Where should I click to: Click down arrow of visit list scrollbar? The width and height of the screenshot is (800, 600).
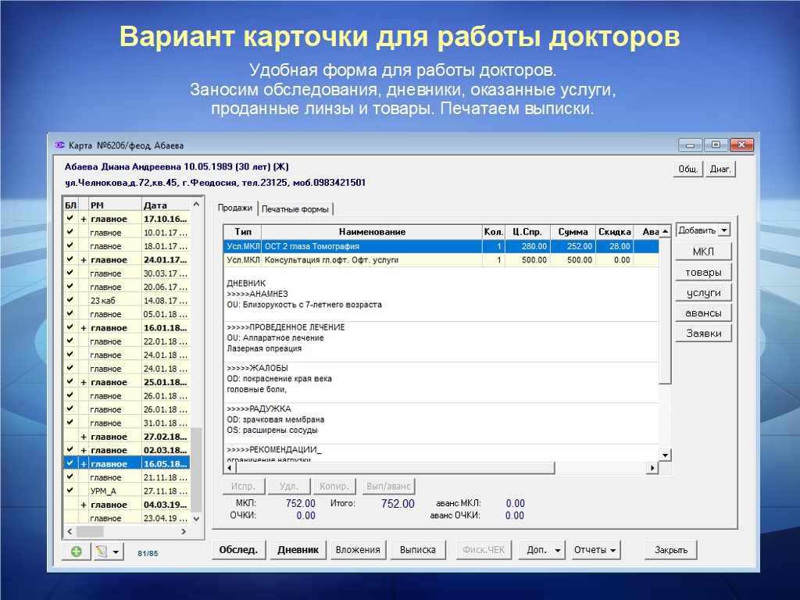196,518
